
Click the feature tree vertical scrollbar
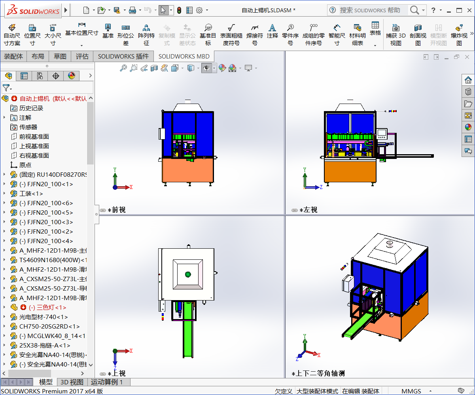point(90,133)
